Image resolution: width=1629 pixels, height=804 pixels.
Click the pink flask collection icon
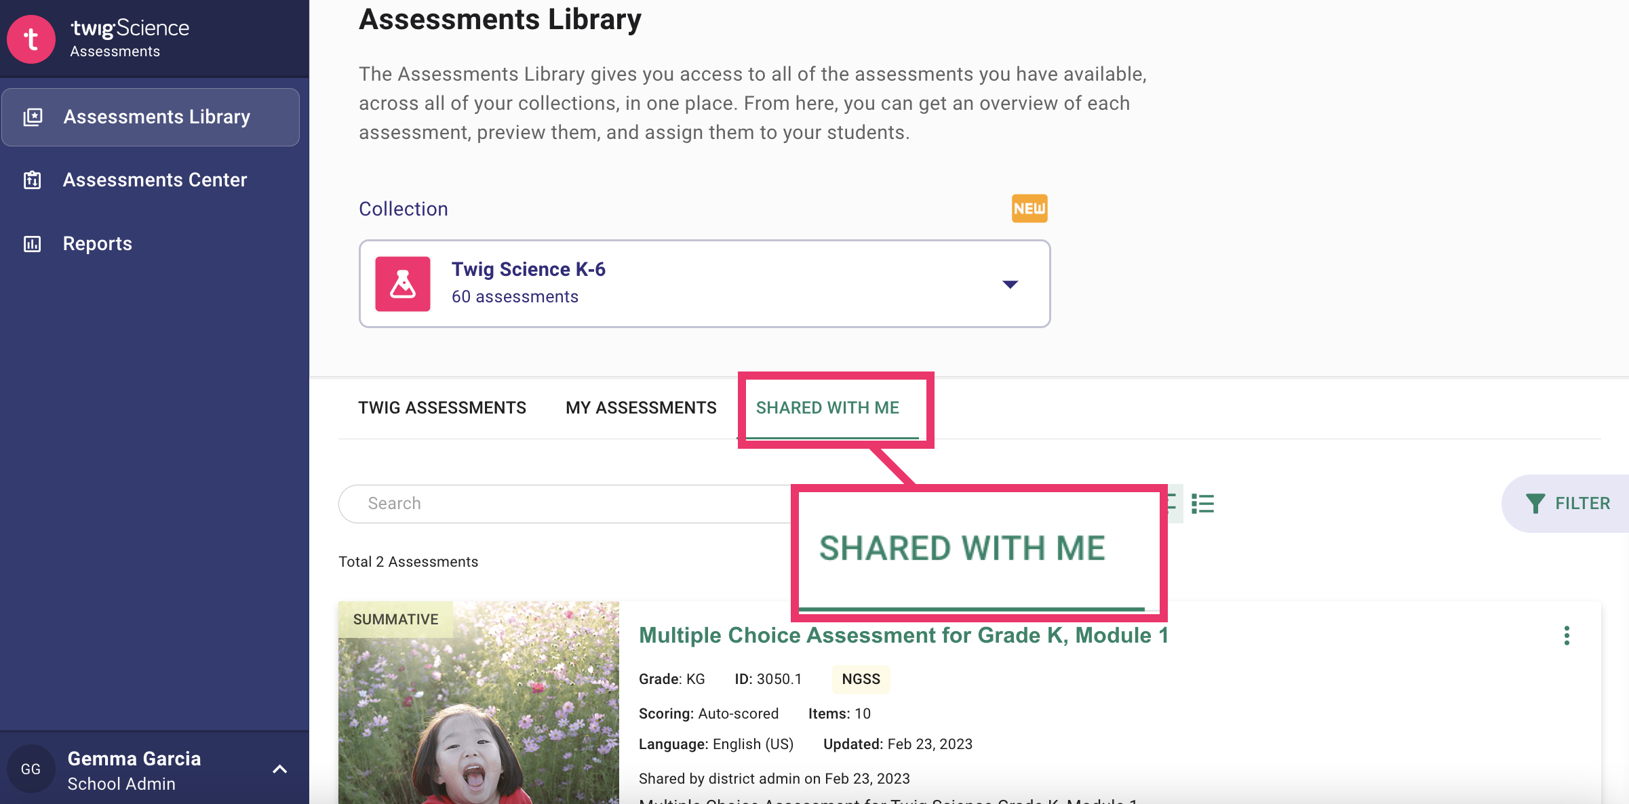403,283
